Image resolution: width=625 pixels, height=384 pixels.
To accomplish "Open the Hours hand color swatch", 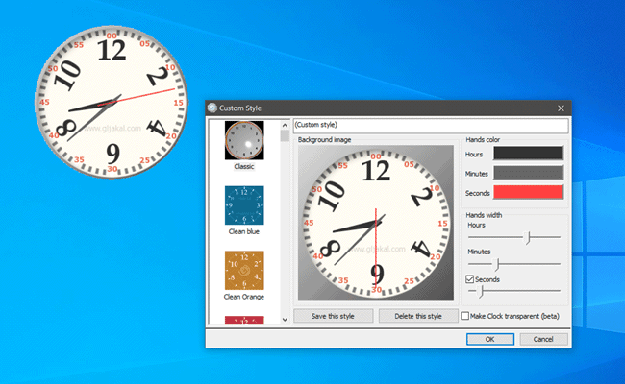I will [x=528, y=153].
